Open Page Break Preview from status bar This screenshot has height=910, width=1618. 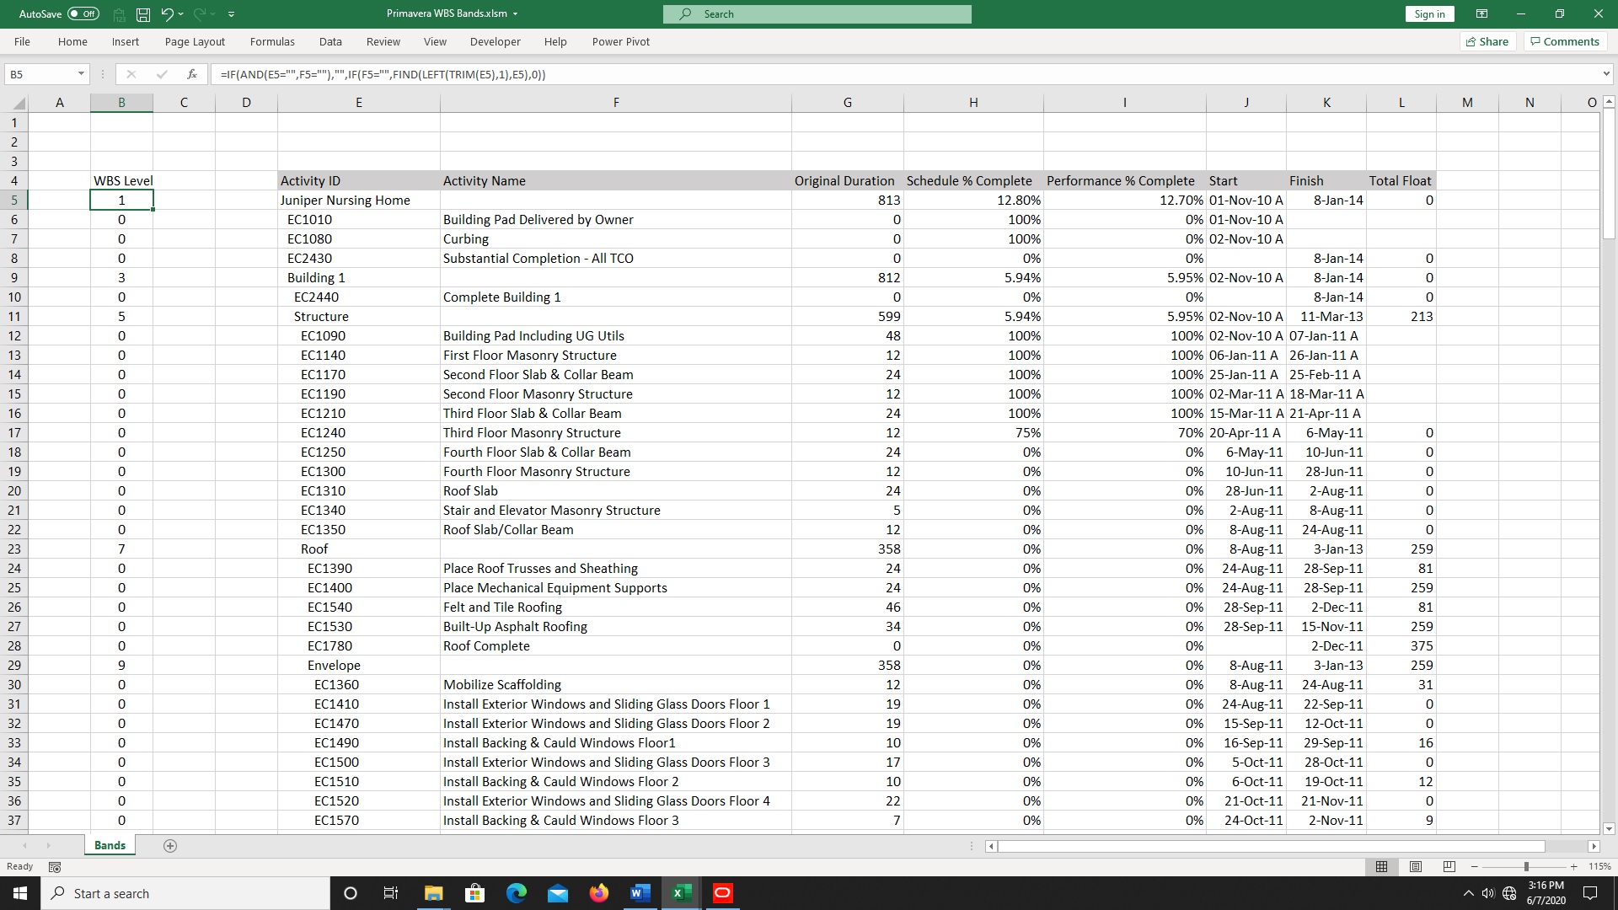click(1449, 866)
